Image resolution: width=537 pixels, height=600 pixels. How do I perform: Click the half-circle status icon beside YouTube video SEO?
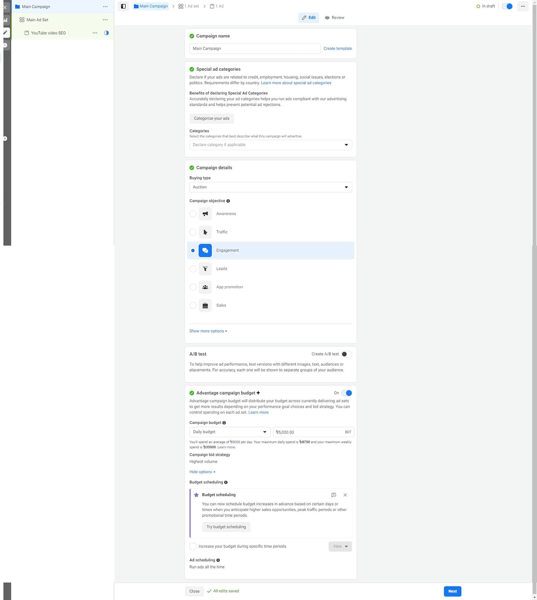click(106, 33)
